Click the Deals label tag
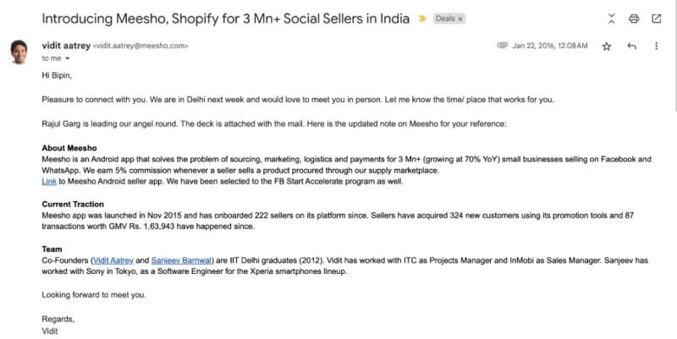677x339 pixels. click(444, 18)
